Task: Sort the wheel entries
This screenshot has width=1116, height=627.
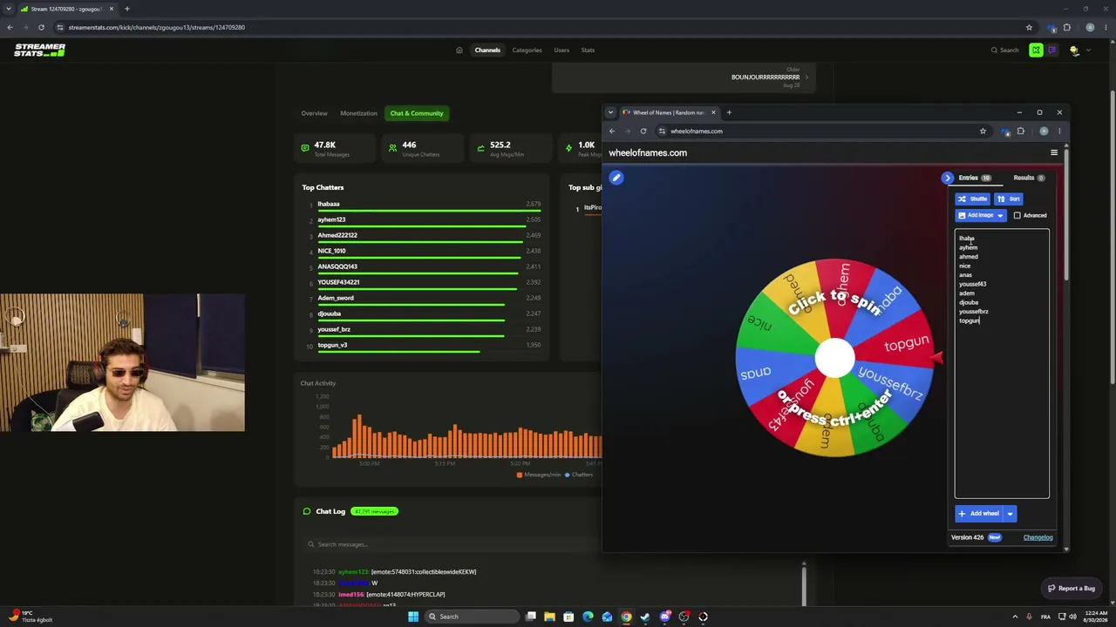Action: 1009,199
